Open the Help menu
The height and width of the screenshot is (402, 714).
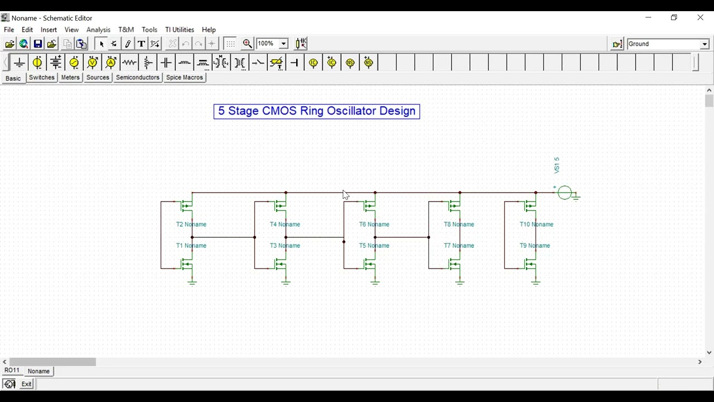(x=209, y=30)
